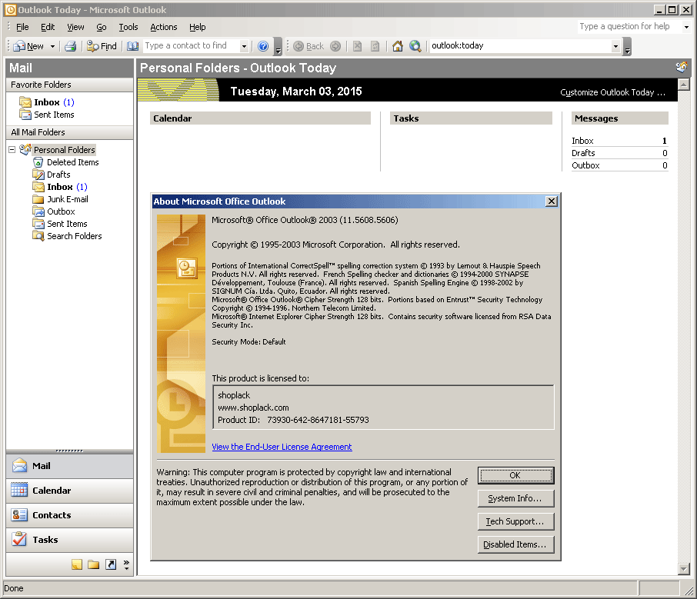
Task: Click the Print toolbar icon
Action: tap(70, 46)
